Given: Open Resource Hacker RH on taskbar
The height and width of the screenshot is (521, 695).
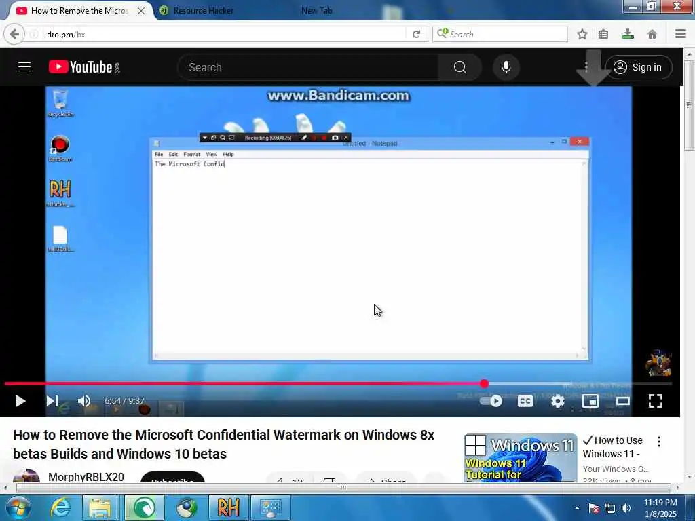Looking at the screenshot, I should (x=228, y=507).
